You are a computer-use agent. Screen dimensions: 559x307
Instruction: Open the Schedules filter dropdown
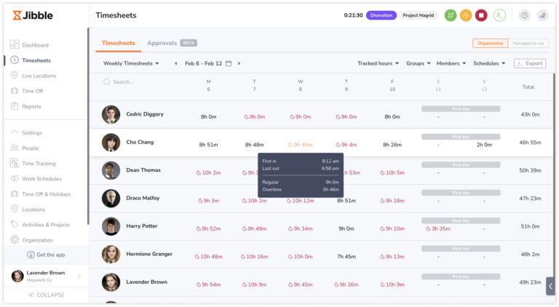489,63
